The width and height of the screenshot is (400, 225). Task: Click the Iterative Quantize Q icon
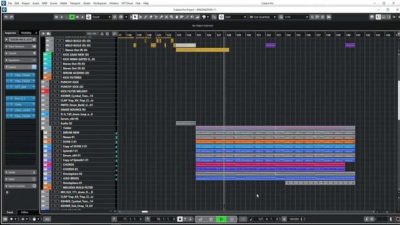(281, 17)
